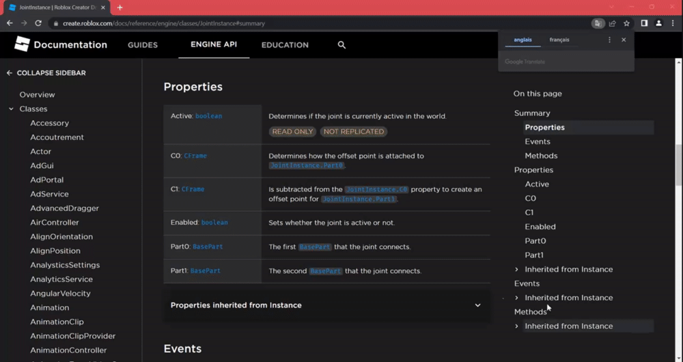Click the browser forward arrow
This screenshot has height=362, width=683.
tap(24, 23)
